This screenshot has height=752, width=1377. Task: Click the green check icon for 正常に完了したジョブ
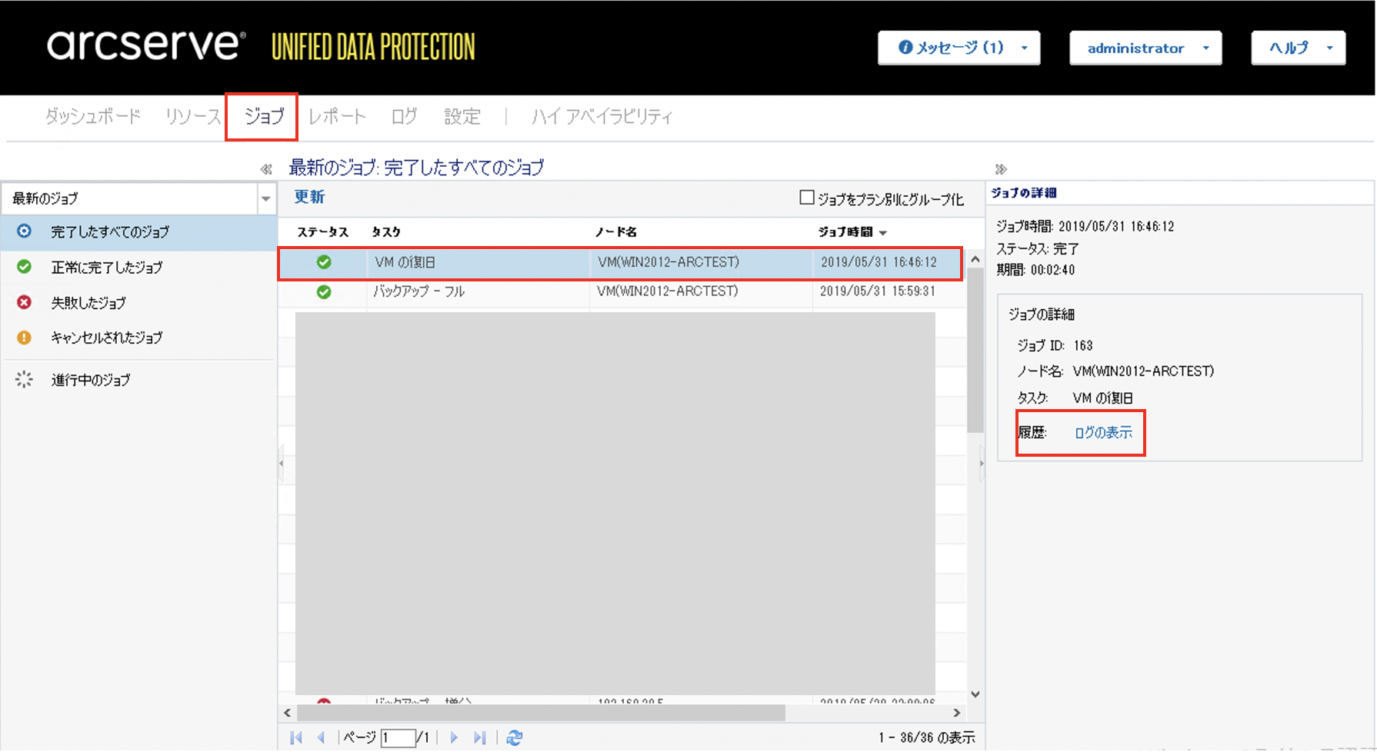click(x=25, y=267)
